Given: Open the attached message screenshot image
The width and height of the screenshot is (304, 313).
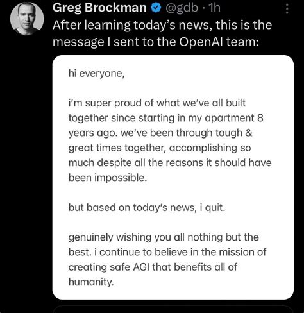Looking at the screenshot, I should pos(173,177).
